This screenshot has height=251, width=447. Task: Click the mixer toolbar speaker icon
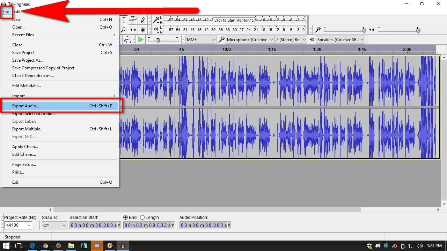[372, 30]
